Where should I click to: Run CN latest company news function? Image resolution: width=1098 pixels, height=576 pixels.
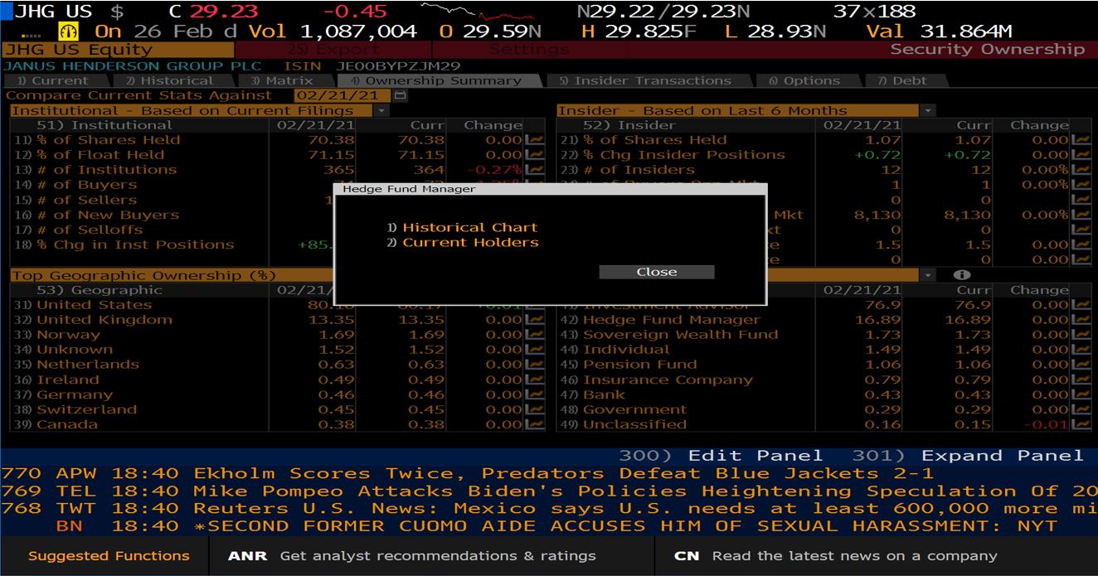point(877,556)
